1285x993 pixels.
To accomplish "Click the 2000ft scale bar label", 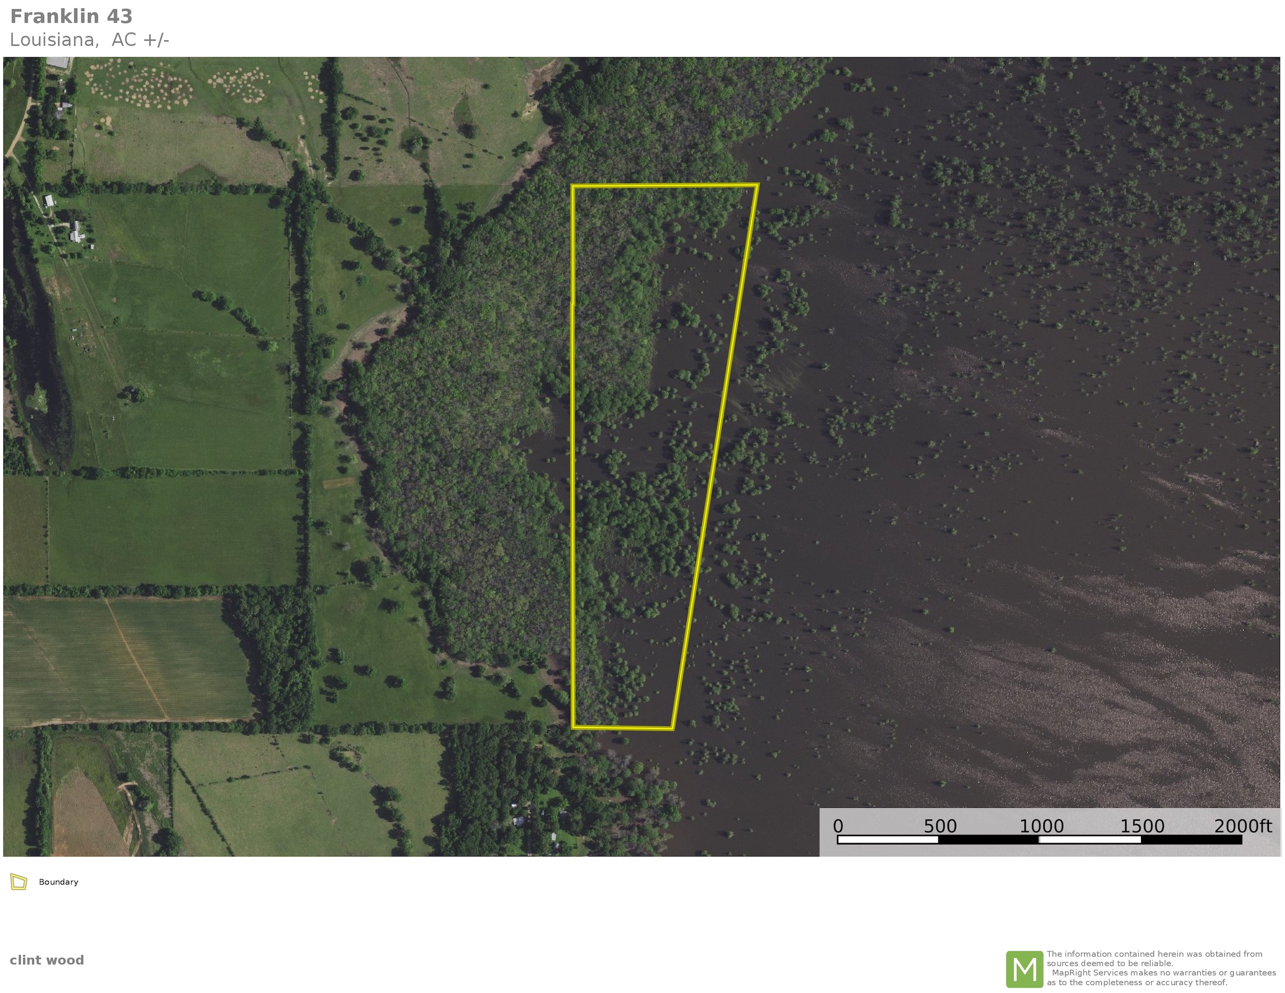I will tap(1243, 826).
